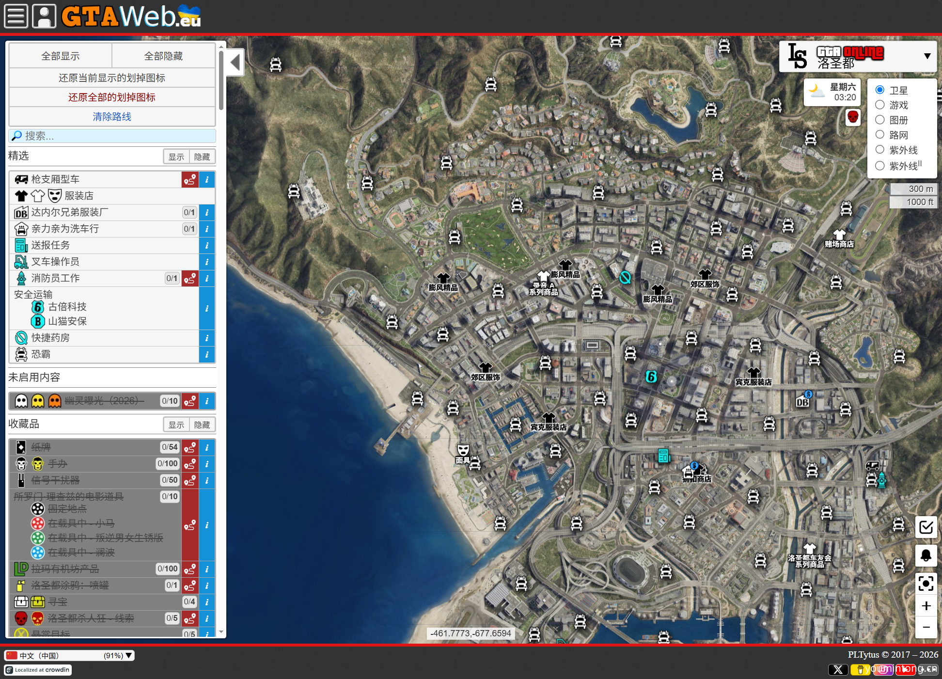Click cyan pharmacy marker on the map
This screenshot has width=942, height=679.
[625, 277]
